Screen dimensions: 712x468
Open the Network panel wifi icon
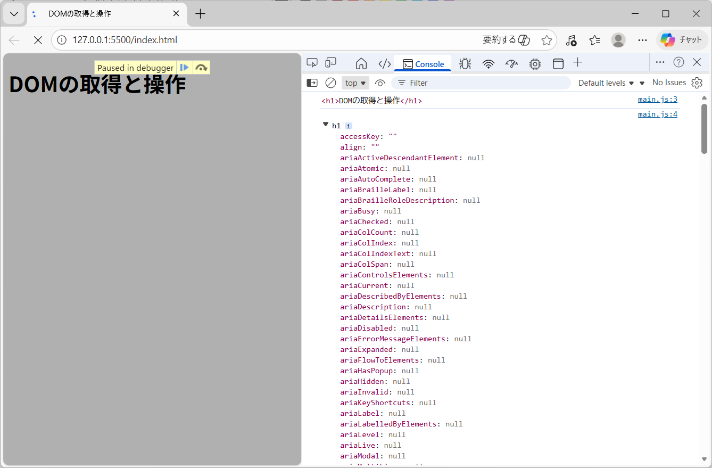[489, 64]
